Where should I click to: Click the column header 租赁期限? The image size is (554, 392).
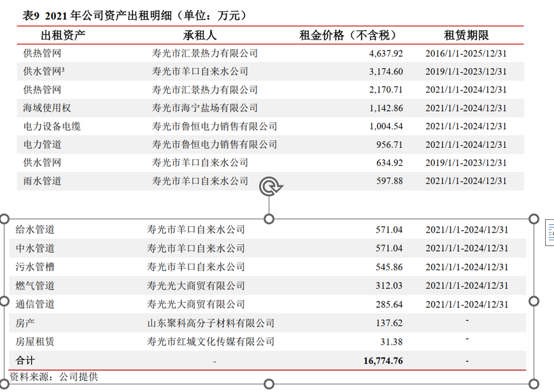466,35
